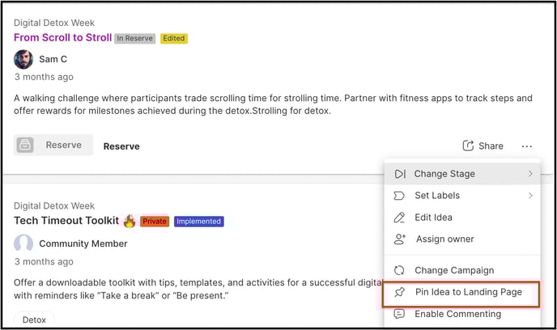
Task: Click the Enable Commenting speech bubble icon
Action: [399, 314]
